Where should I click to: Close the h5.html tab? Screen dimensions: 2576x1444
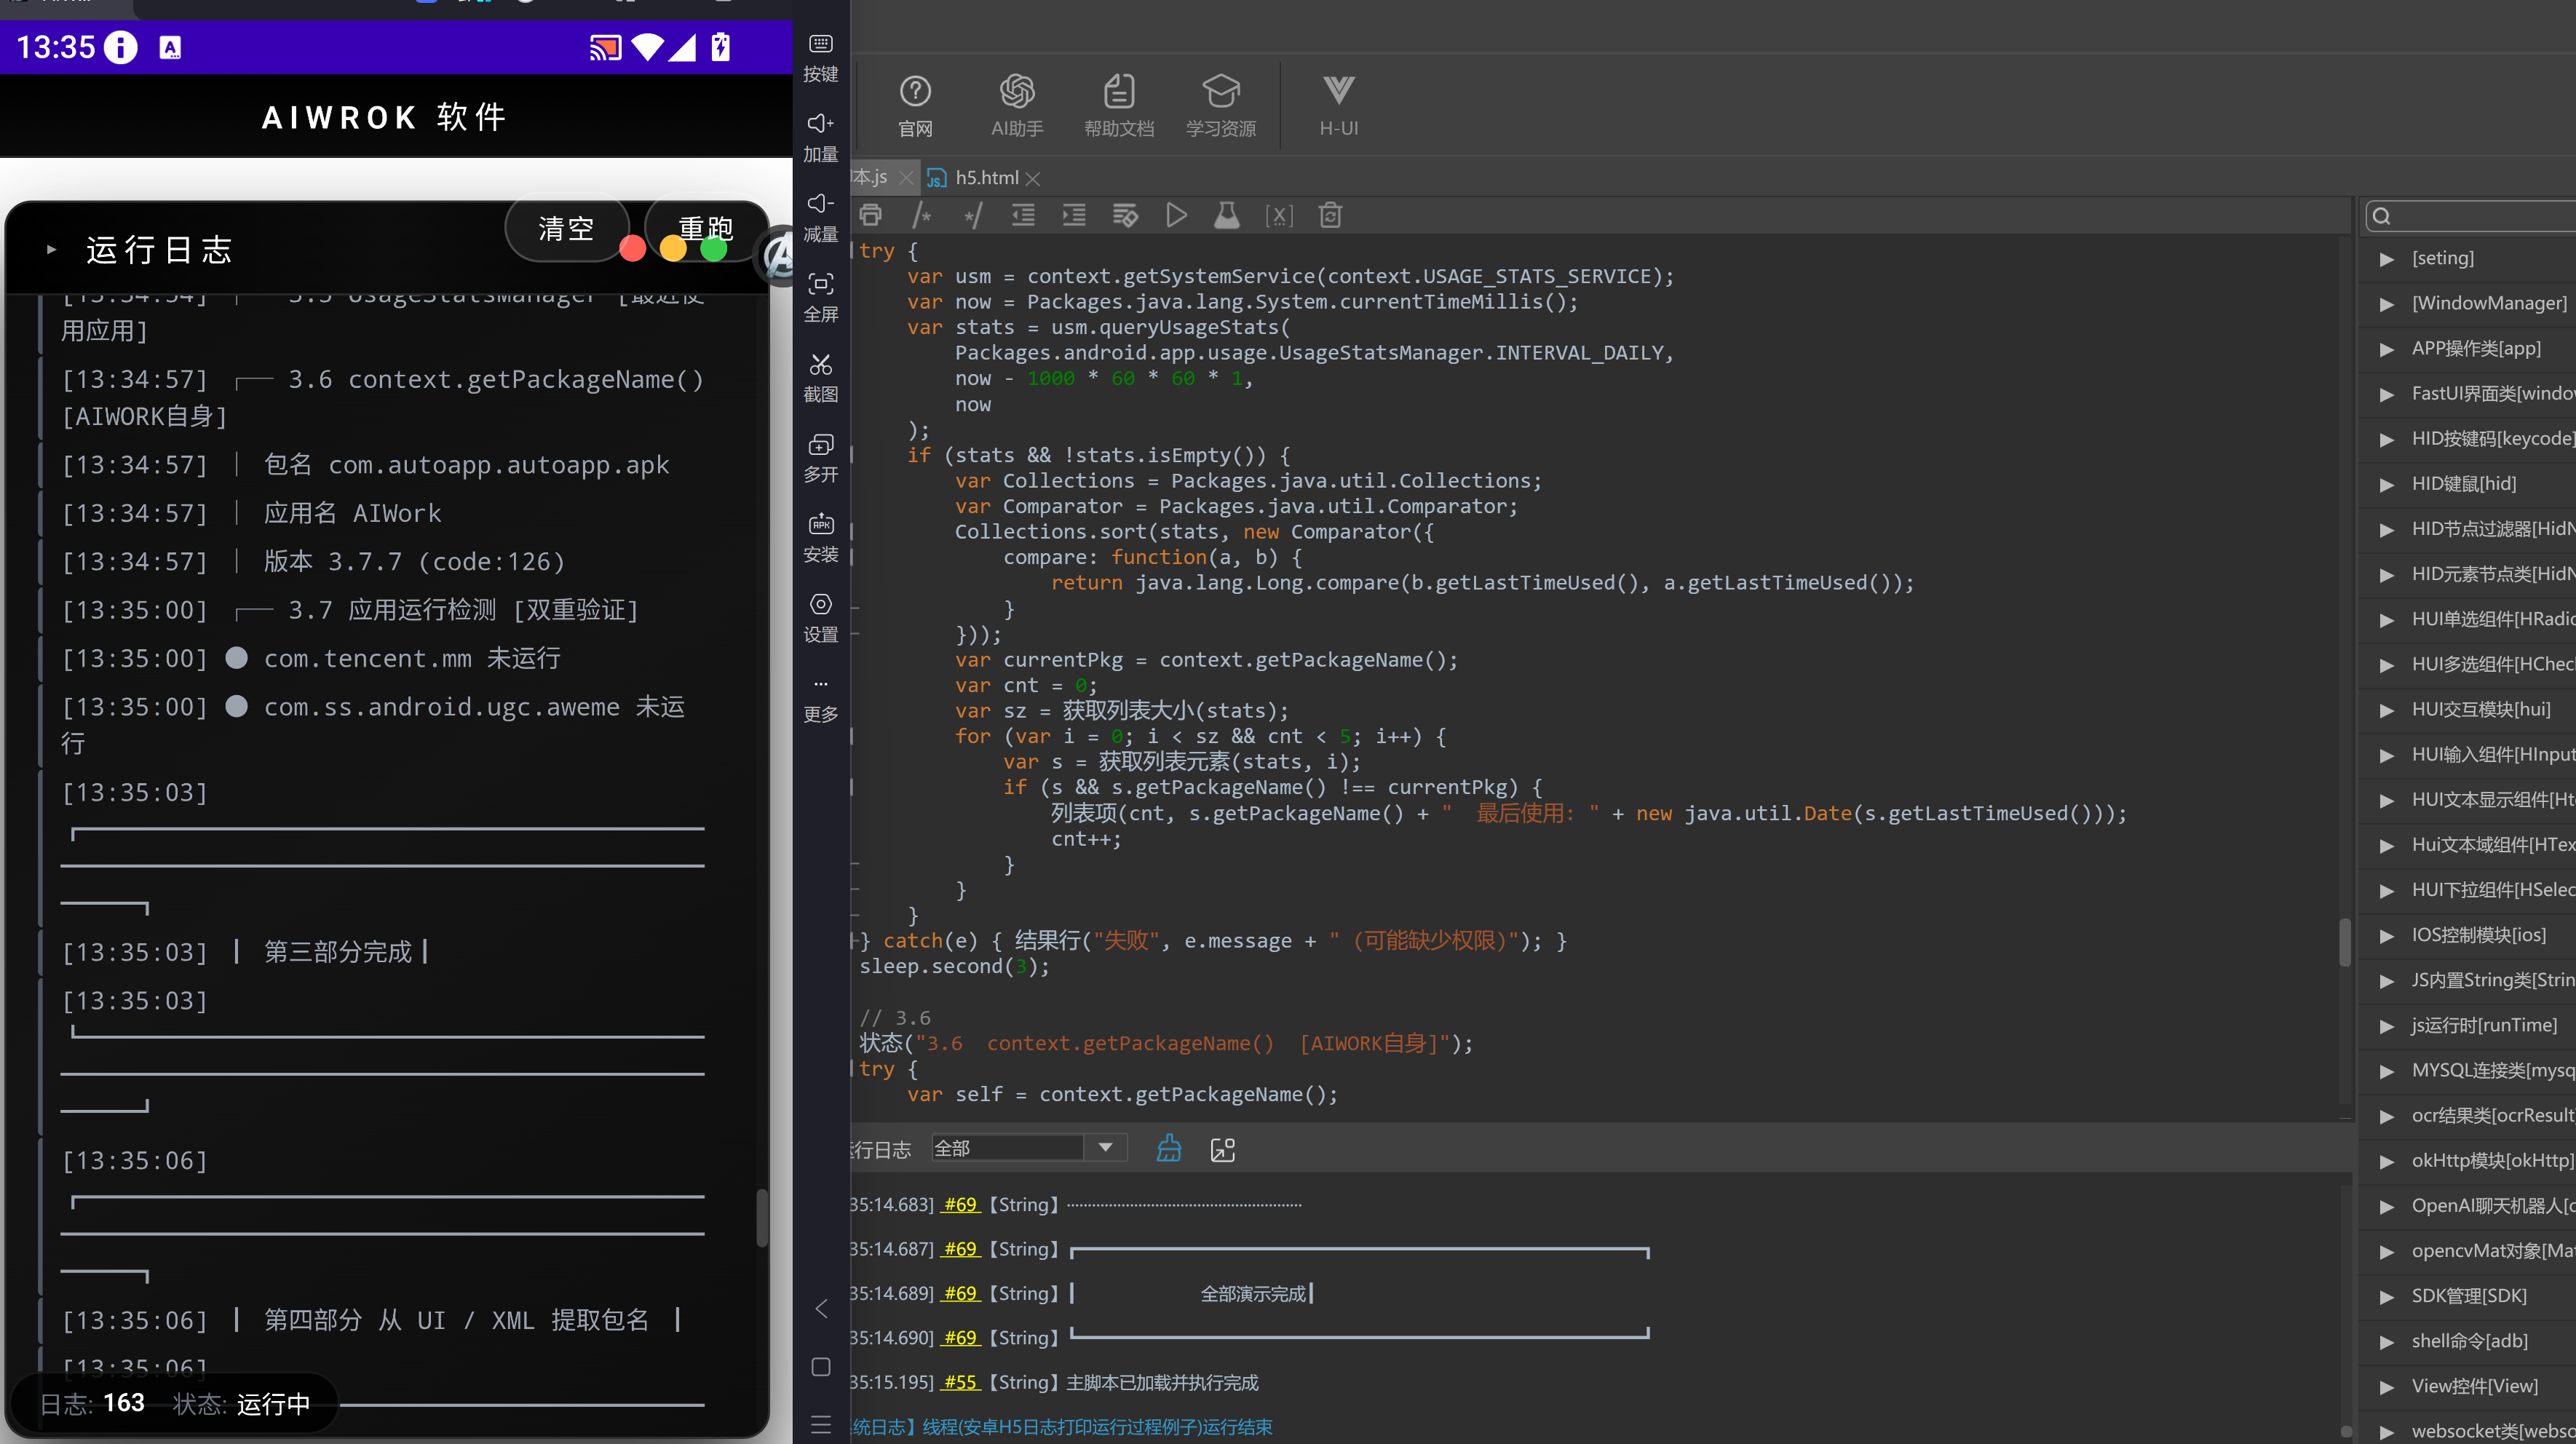[x=1033, y=178]
